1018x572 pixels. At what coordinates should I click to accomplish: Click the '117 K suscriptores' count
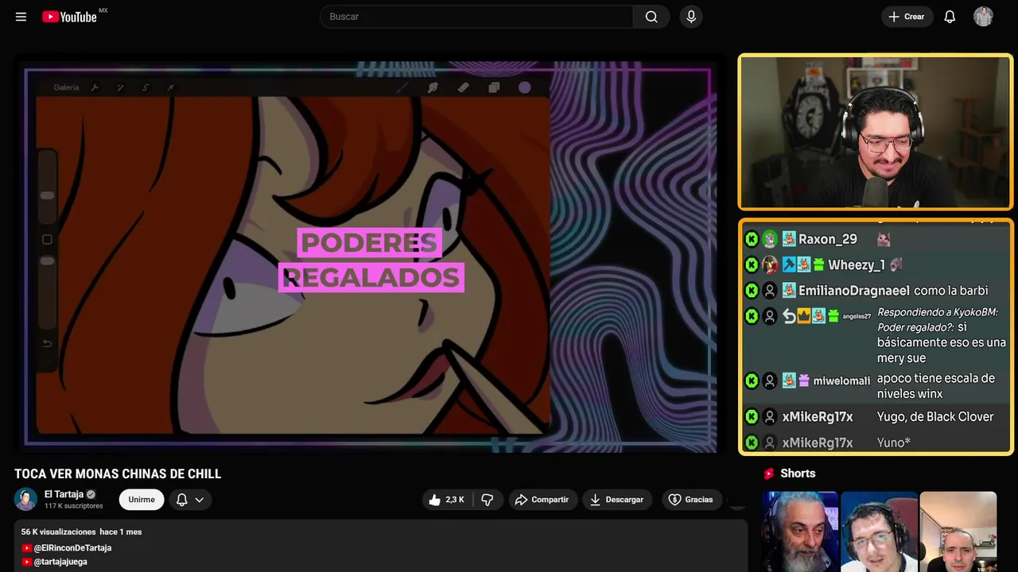click(x=73, y=506)
